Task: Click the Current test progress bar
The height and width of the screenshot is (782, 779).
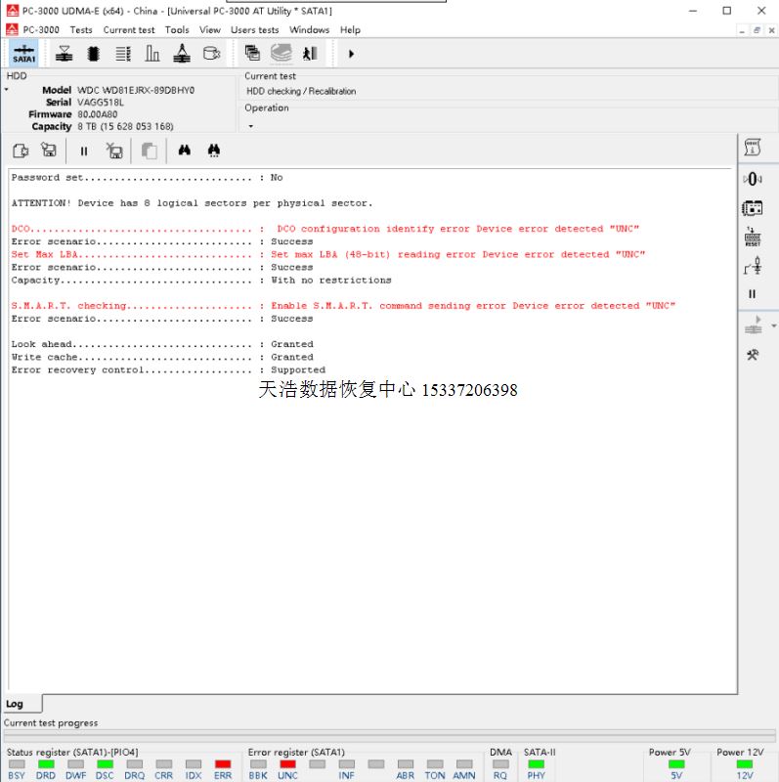Action: coord(389,736)
